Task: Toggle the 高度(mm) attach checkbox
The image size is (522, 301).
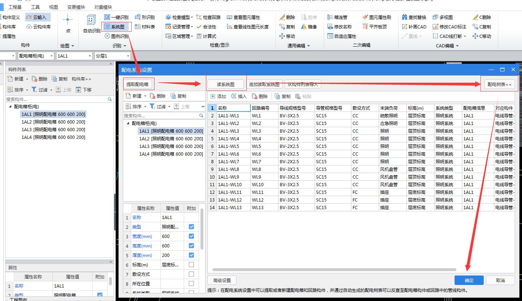Action: tap(191, 246)
